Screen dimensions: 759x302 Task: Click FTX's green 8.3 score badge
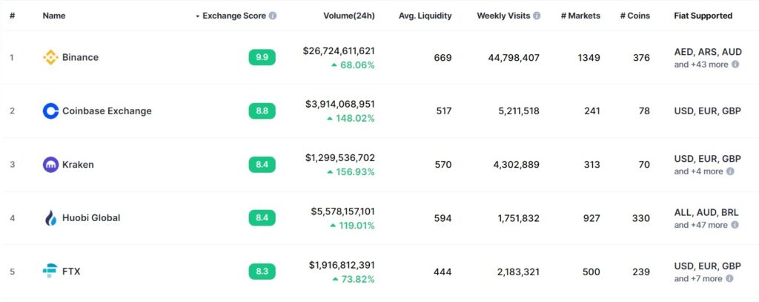262,272
